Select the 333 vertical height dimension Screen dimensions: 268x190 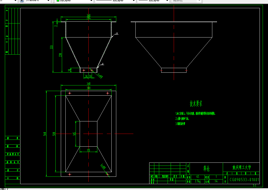(x=51, y=47)
